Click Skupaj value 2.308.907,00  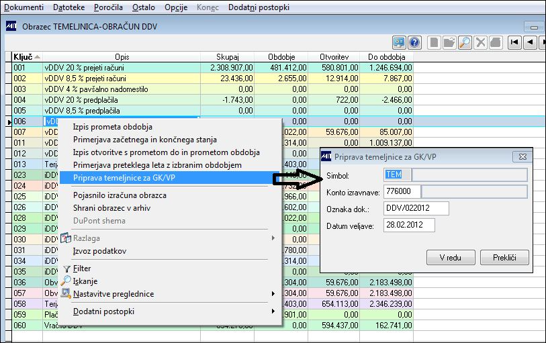[228, 68]
